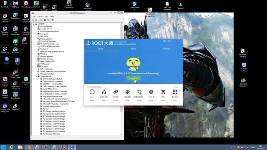Expand Display adapters node

[36, 39]
